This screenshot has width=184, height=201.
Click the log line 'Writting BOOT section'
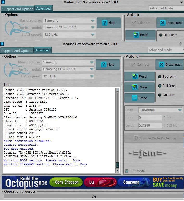pyautogui.click(x=42, y=160)
